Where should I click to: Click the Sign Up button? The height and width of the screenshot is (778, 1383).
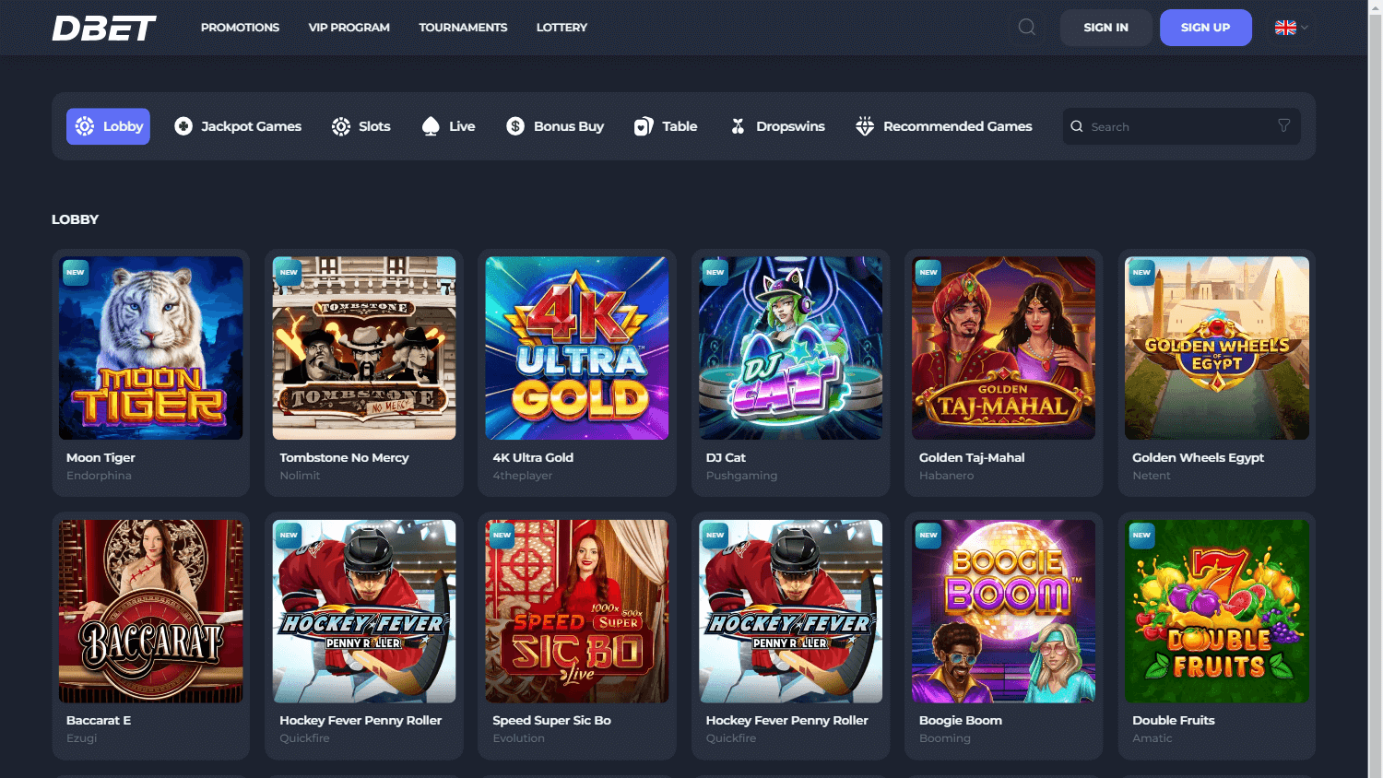click(x=1205, y=28)
